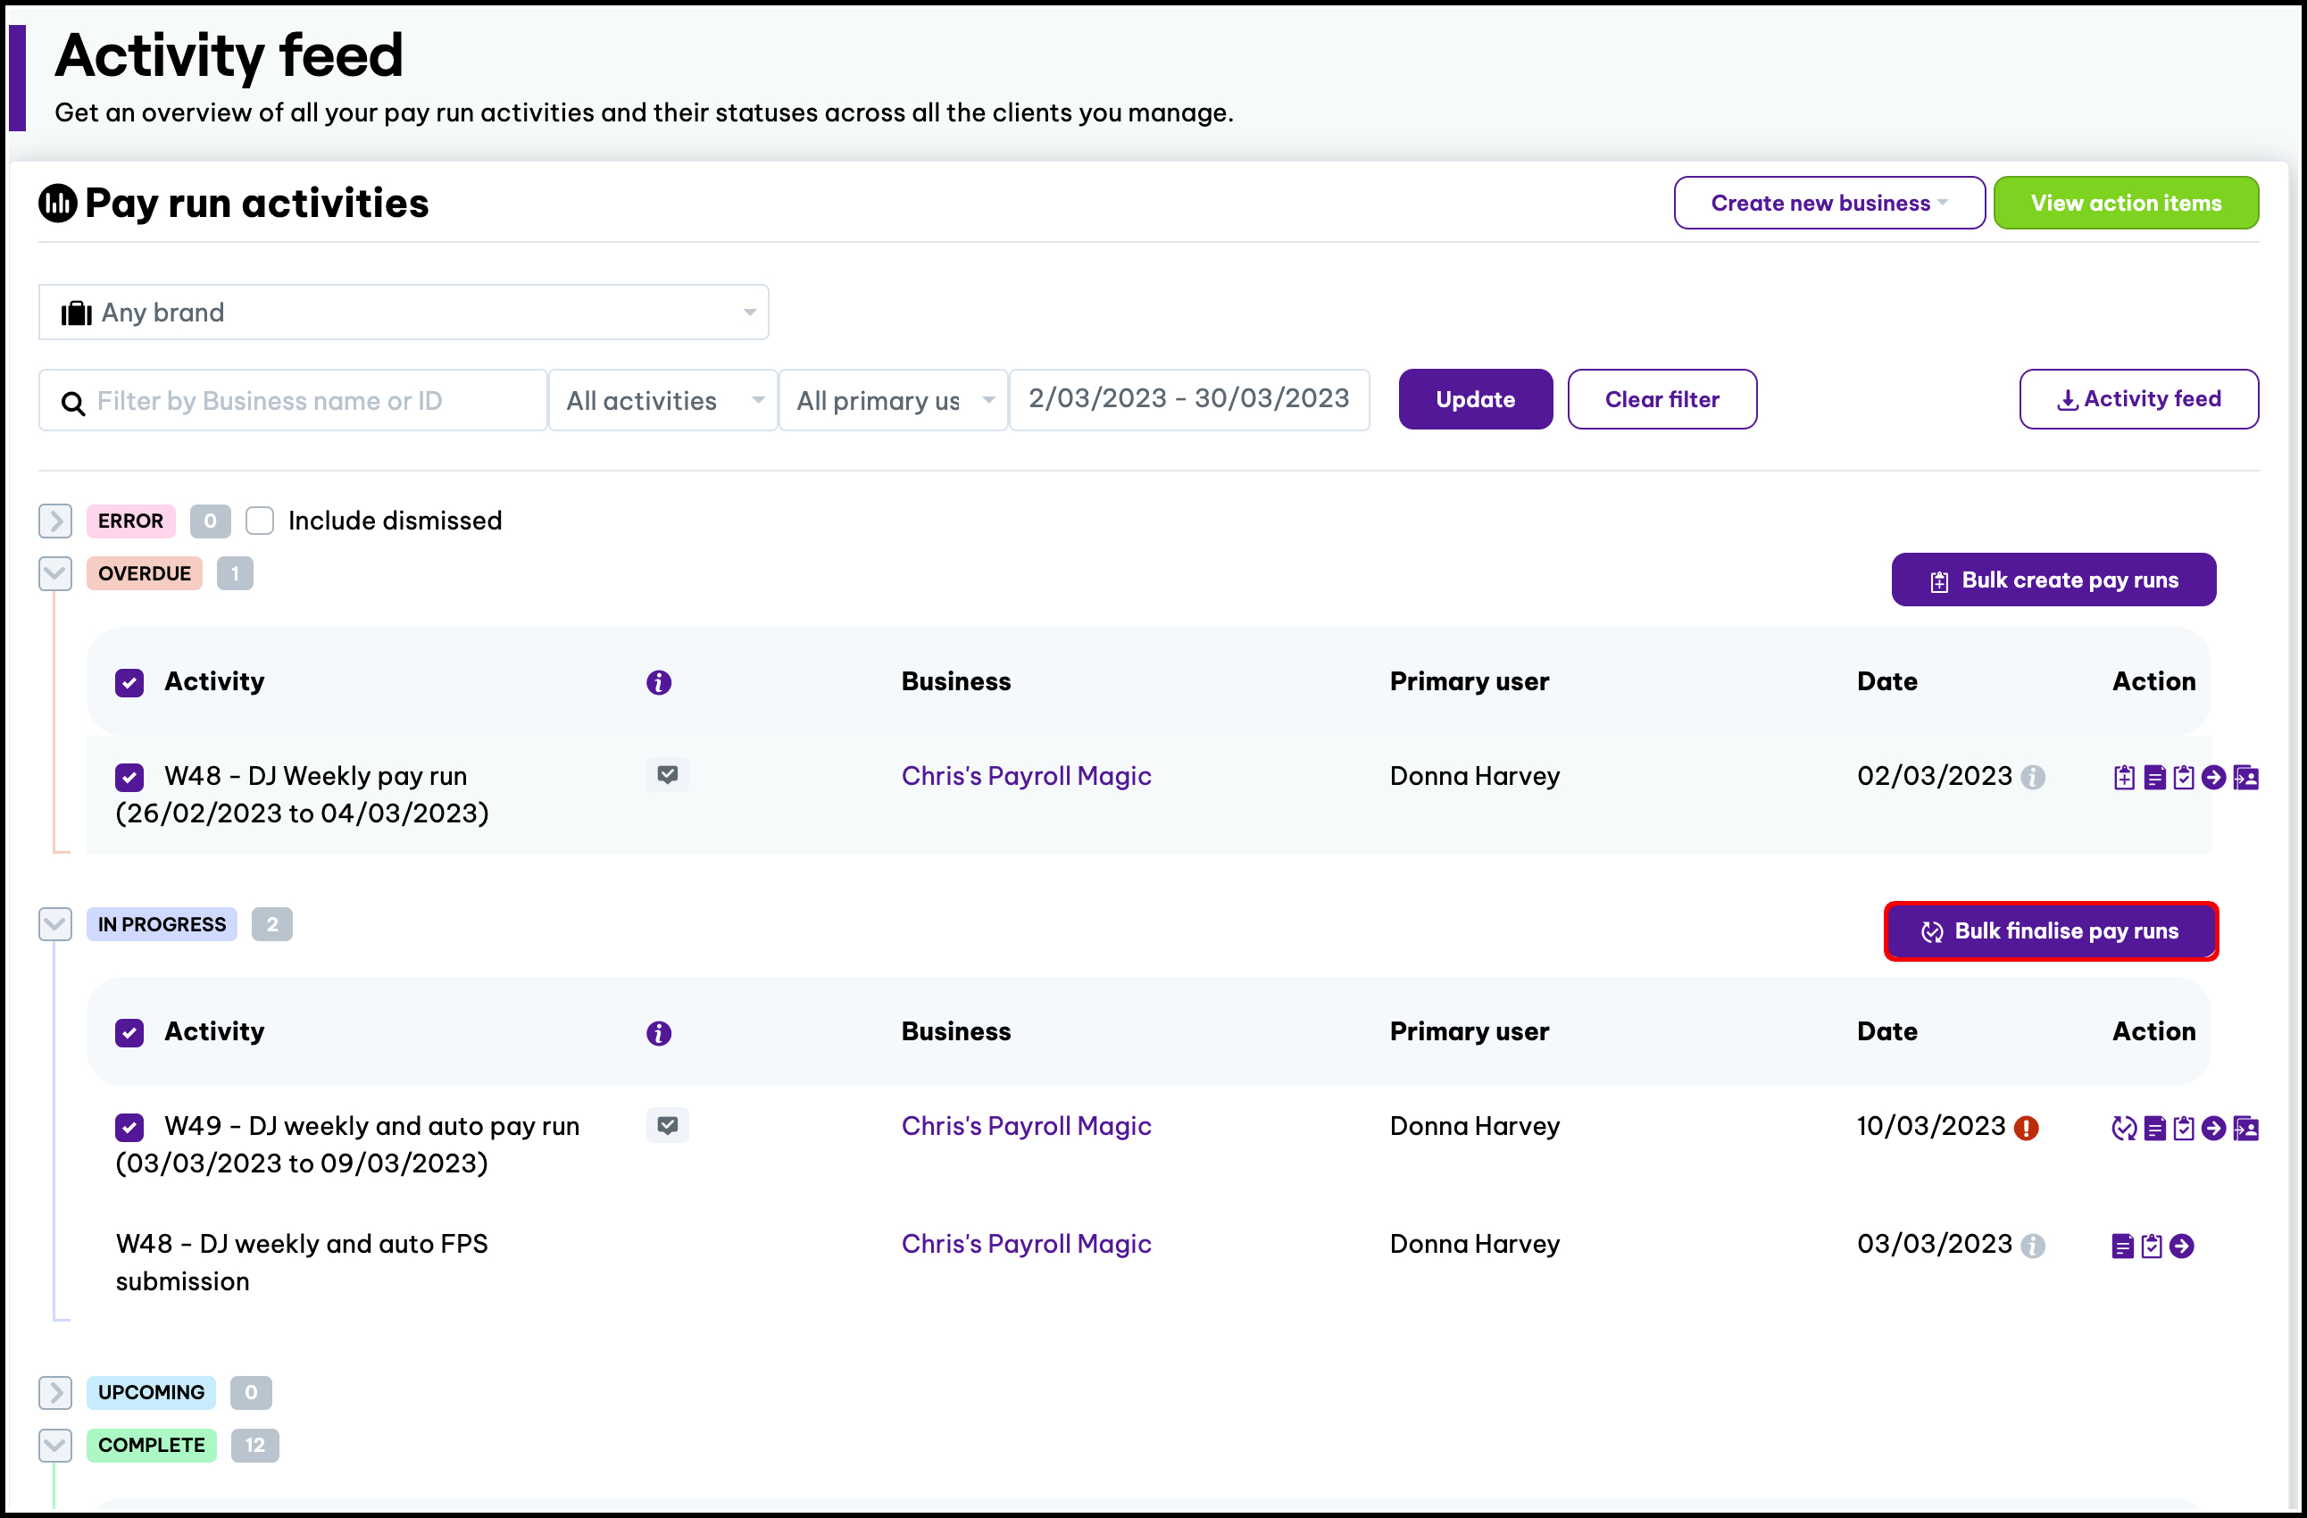The image size is (2307, 1518).
Task: Click red warning icon beside 10/03/2023
Action: click(2026, 1129)
